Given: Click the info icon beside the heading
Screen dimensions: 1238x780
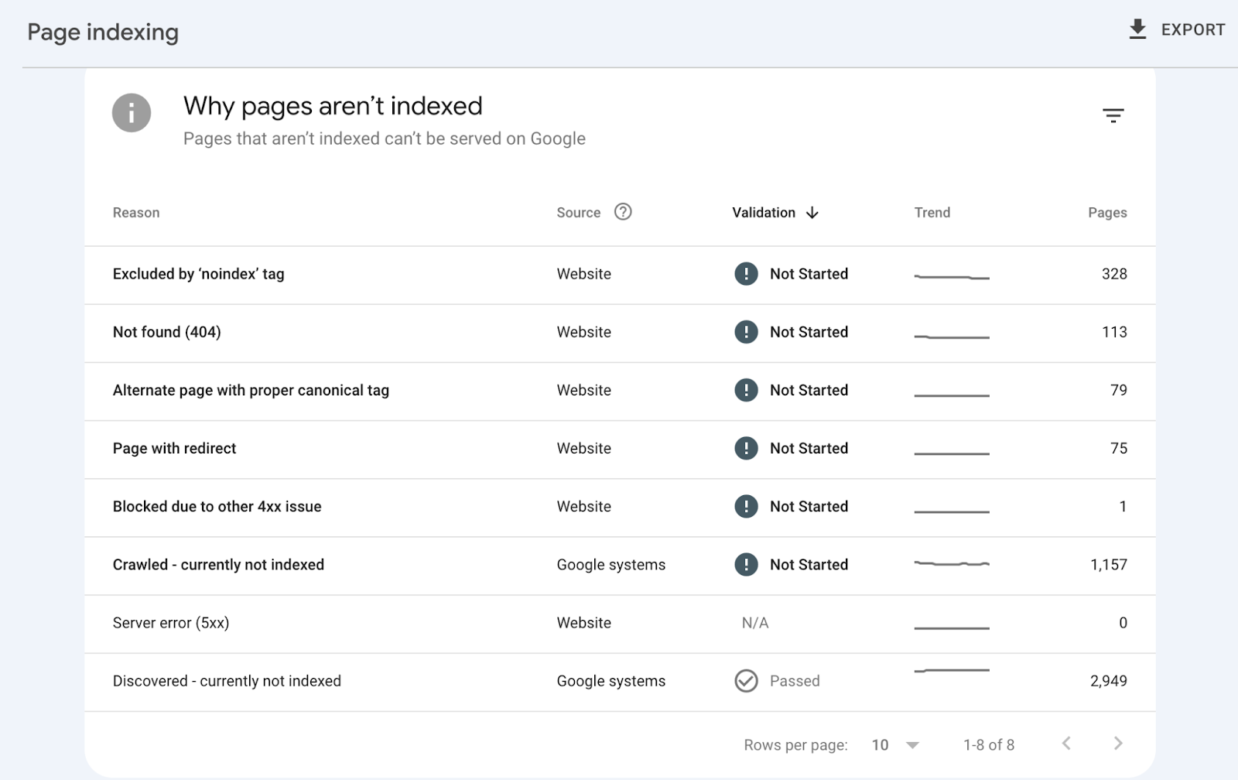Looking at the screenshot, I should 132,113.
